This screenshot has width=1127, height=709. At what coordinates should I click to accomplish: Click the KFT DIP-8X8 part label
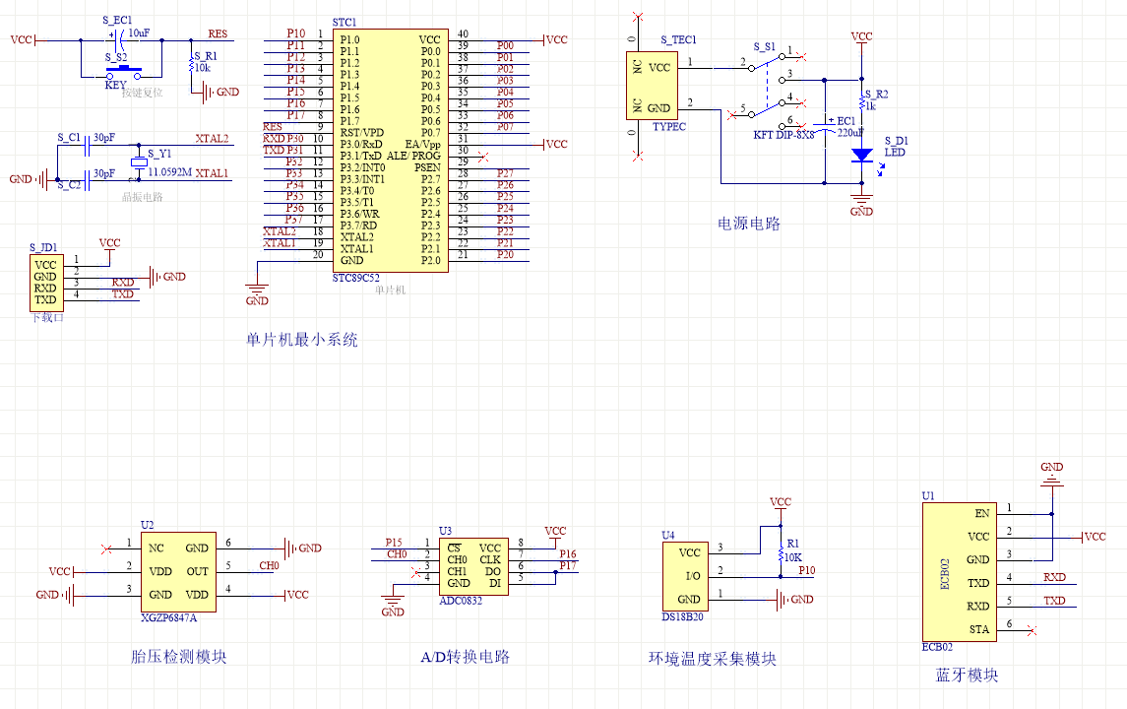(x=783, y=135)
